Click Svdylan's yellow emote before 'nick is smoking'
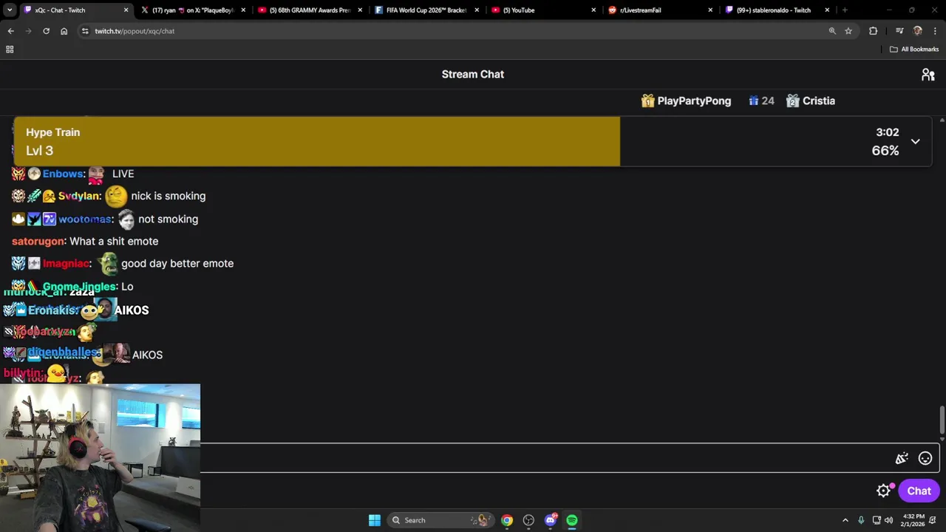This screenshot has height=532, width=946. tap(116, 196)
